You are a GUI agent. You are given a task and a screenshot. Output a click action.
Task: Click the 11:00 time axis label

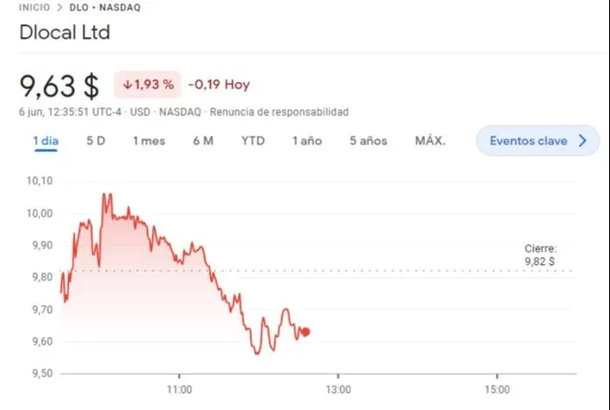pos(179,389)
